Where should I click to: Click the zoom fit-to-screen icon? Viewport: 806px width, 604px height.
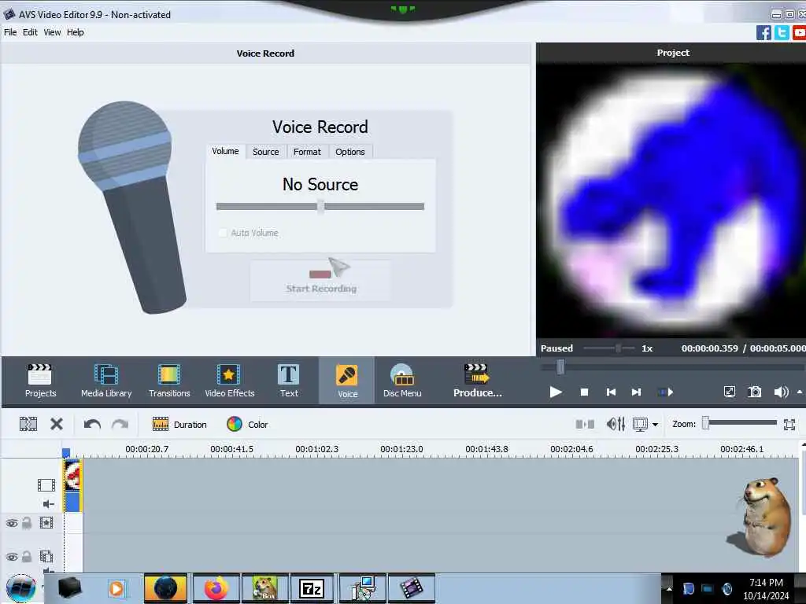pyautogui.click(x=789, y=424)
